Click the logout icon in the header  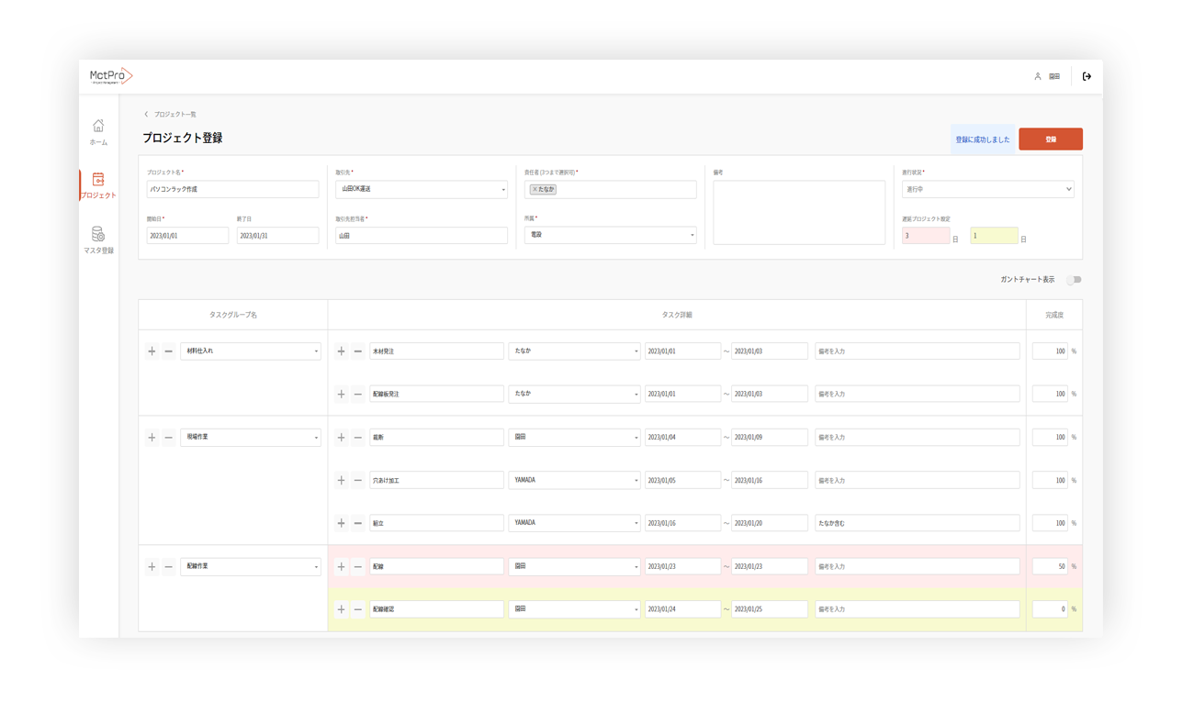pos(1087,77)
